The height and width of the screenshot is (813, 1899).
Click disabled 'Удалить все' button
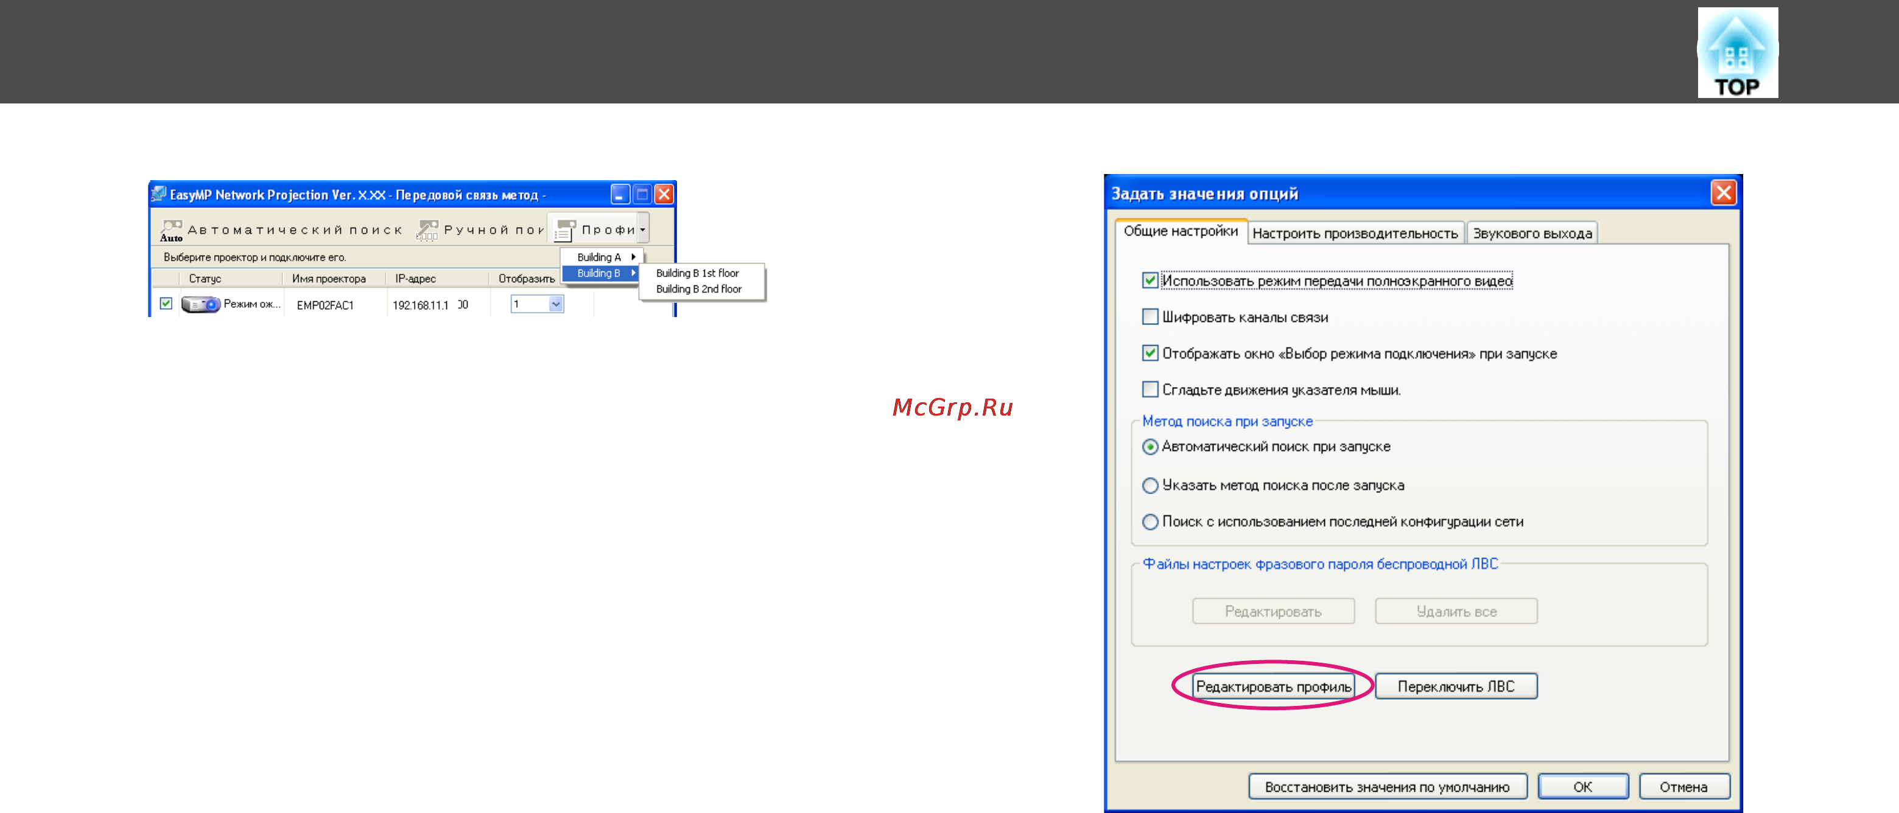pos(1456,611)
